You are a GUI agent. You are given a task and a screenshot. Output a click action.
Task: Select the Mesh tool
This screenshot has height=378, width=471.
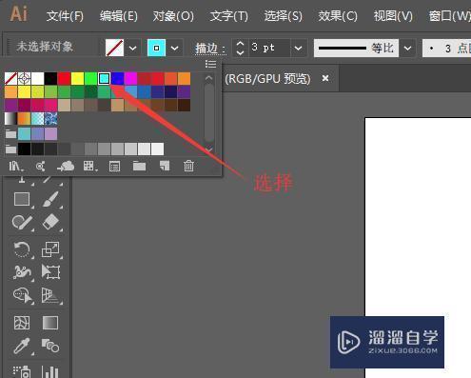tap(22, 323)
